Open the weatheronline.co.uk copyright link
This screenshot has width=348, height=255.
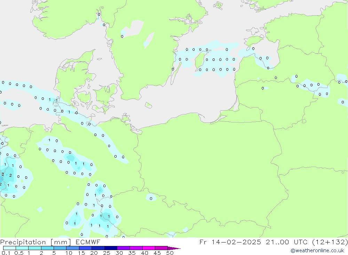pyautogui.click(x=317, y=250)
